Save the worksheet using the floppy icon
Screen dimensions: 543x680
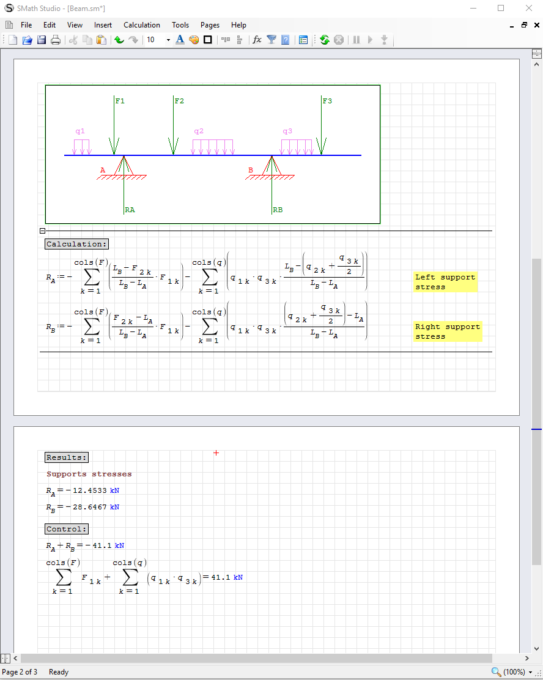click(x=42, y=40)
